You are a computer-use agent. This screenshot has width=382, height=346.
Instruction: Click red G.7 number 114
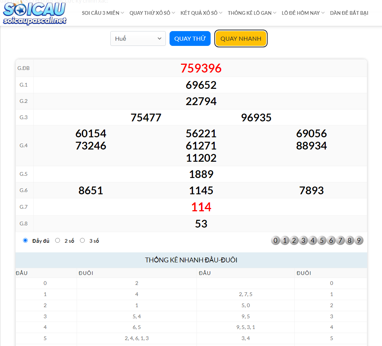tap(201, 207)
